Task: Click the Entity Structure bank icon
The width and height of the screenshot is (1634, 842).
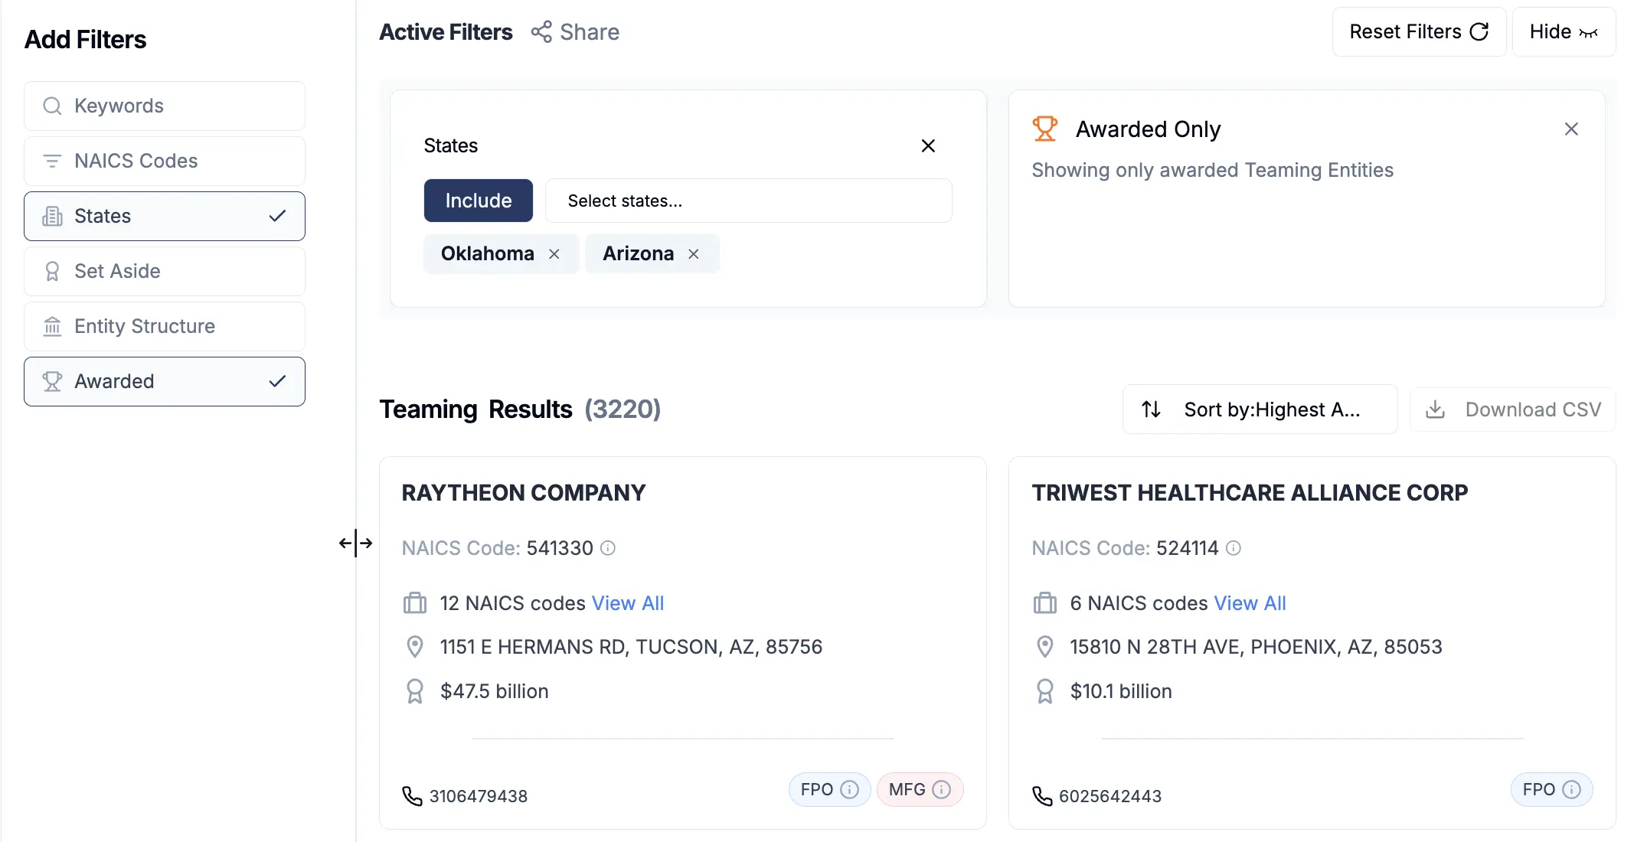Action: click(x=52, y=326)
